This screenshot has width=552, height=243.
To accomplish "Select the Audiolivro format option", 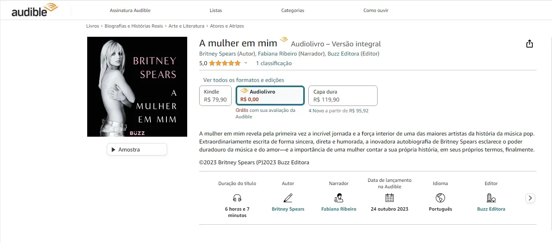I will click(x=270, y=95).
